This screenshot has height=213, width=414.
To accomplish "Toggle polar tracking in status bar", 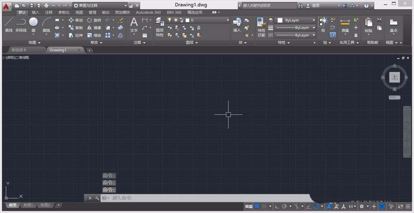I will (284, 206).
